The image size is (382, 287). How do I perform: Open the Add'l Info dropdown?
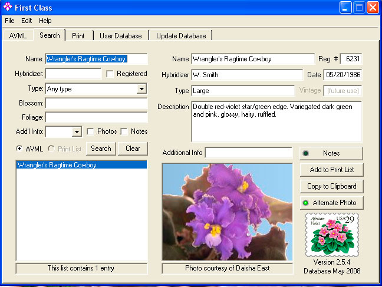pos(77,132)
